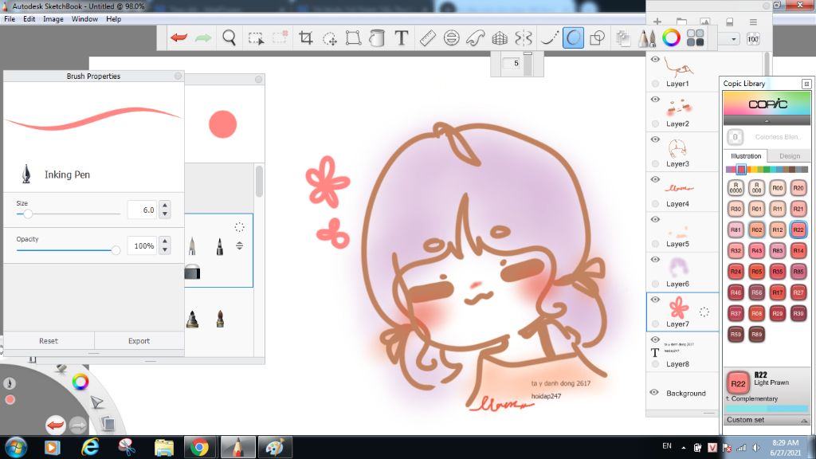Decrease brush Size with down arrow
The height and width of the screenshot is (459, 816).
point(165,214)
